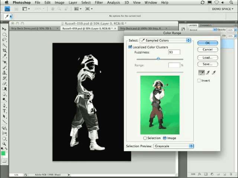Open the Selection Preview Grayscale dropdown
The width and height of the screenshot is (238, 178).
[174, 146]
